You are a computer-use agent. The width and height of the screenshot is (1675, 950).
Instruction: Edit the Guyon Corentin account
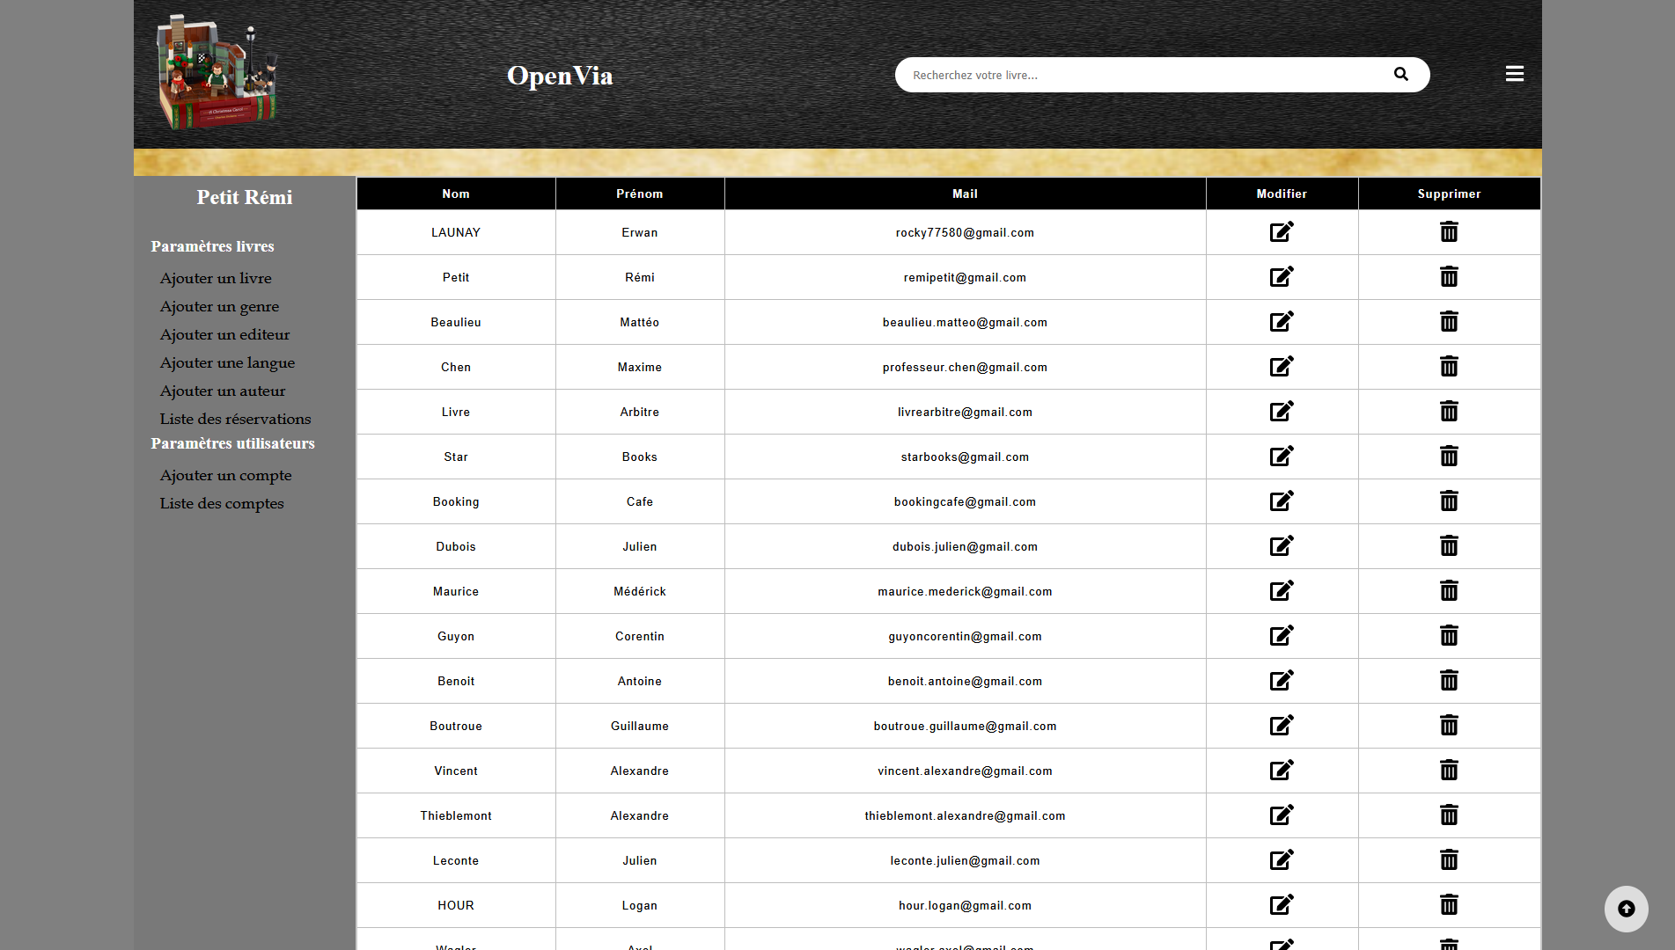click(1282, 636)
